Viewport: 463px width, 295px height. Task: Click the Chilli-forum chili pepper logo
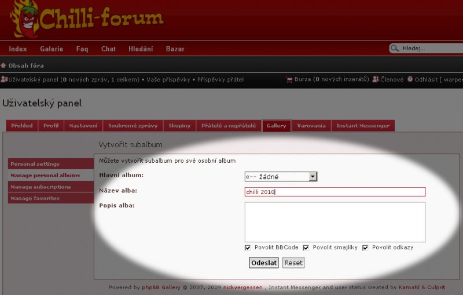coord(27,19)
